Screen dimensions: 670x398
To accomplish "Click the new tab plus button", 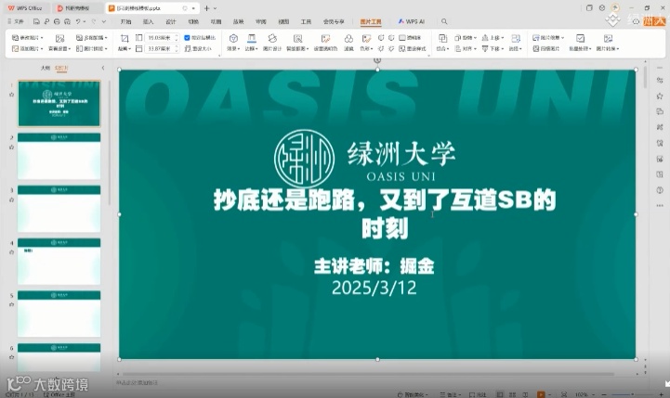I will tap(207, 8).
